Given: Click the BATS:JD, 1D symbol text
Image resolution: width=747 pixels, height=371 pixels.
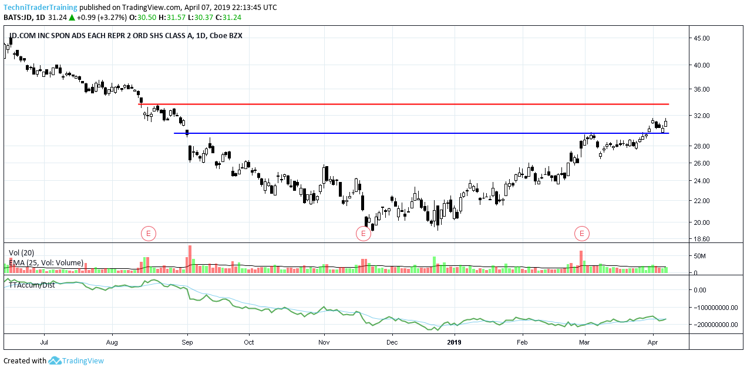Looking at the screenshot, I should (x=25, y=18).
